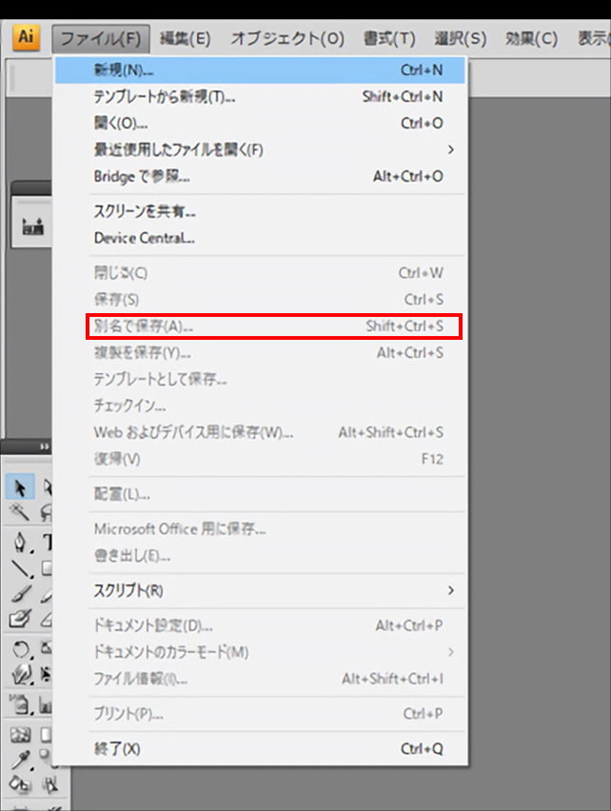
Task: Choose 書き出し(E)... entry
Action: 260,556
